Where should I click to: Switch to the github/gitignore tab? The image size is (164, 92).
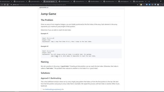(x=125, y=2)
